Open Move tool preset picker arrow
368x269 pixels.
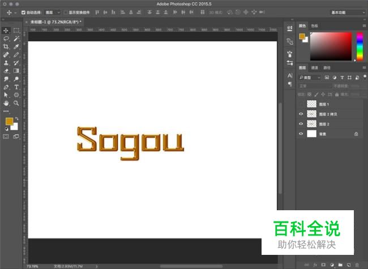15,12
